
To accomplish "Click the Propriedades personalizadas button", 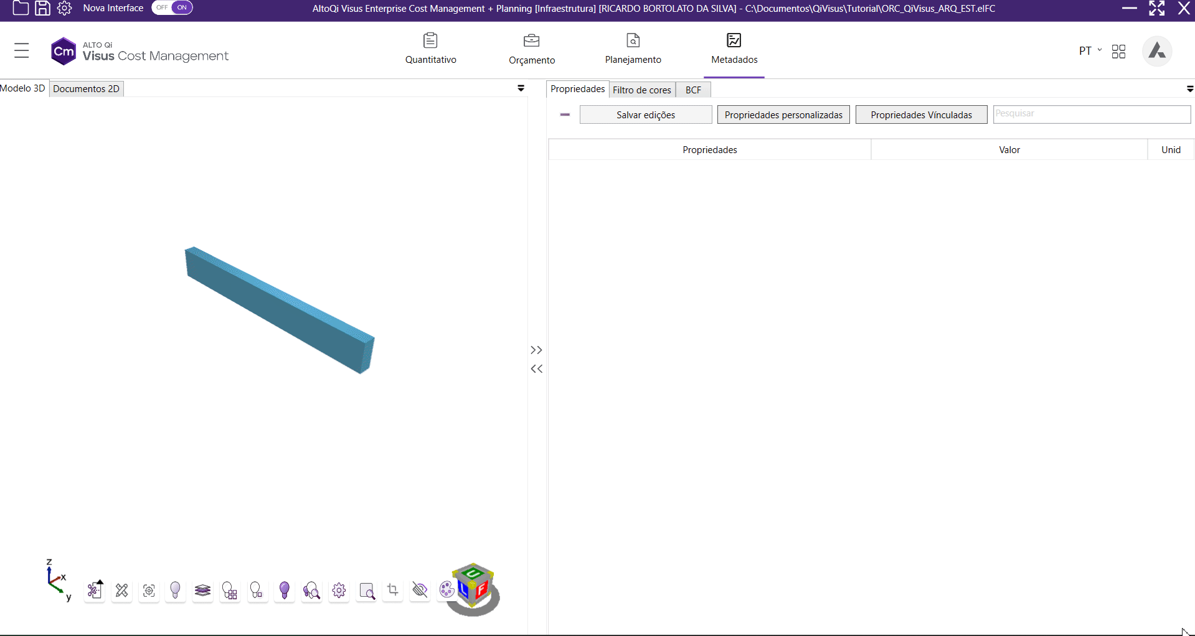I will [783, 115].
